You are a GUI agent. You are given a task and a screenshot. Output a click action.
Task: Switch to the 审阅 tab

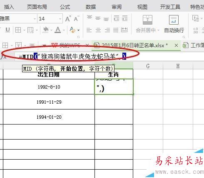click(117, 7)
